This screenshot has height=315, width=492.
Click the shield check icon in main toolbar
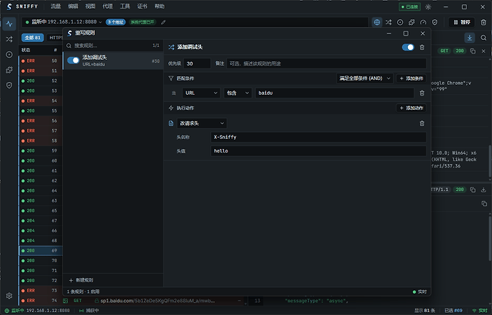point(434,22)
